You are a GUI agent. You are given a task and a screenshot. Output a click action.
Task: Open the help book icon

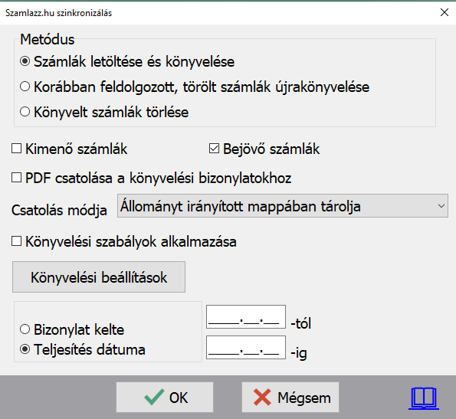(424, 398)
